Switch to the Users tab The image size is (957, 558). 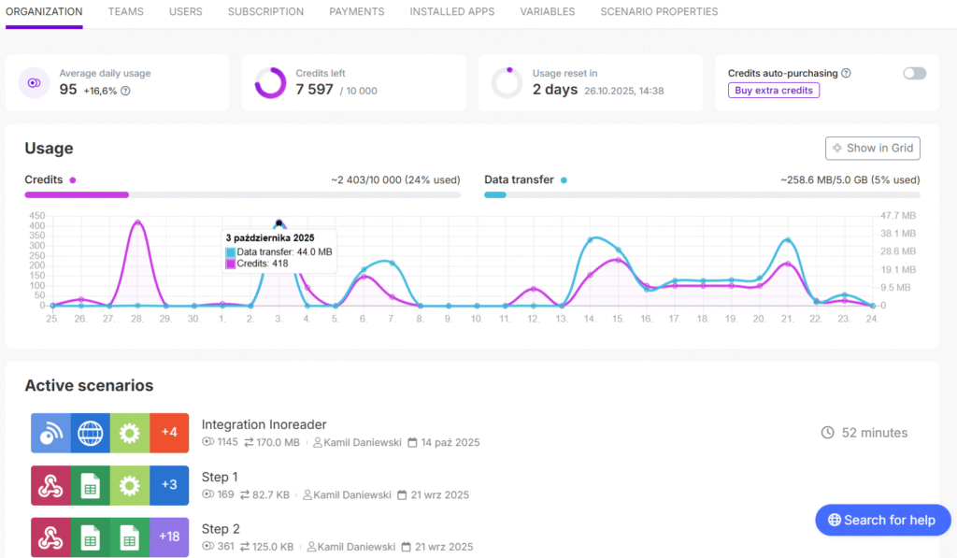(x=186, y=11)
